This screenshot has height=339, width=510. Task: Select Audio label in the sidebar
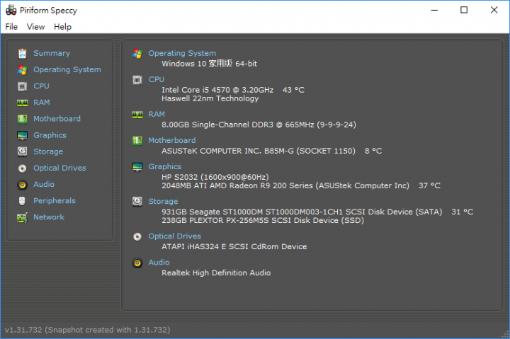click(x=44, y=184)
